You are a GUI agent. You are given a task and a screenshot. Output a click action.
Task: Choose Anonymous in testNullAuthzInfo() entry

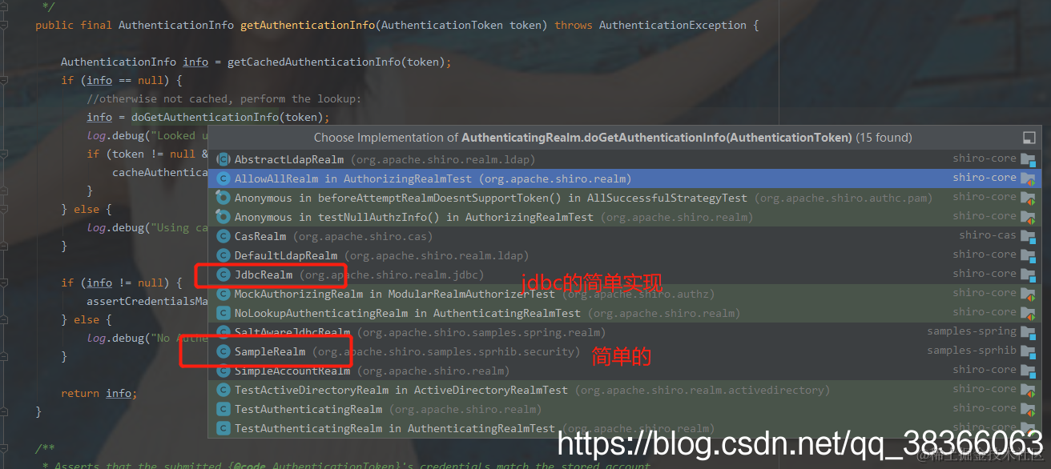625,217
